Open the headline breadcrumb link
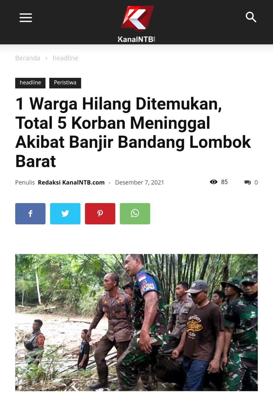Screen dimensions: 273x400 [65, 58]
